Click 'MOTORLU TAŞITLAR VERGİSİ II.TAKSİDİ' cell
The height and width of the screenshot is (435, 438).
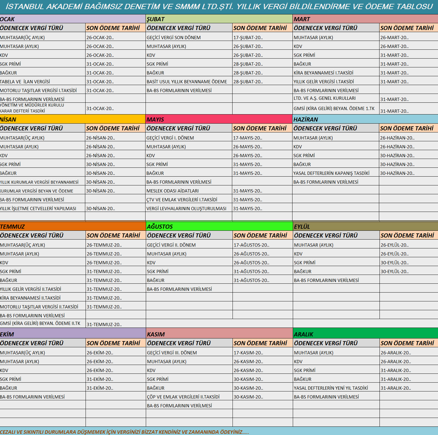click(x=43, y=306)
